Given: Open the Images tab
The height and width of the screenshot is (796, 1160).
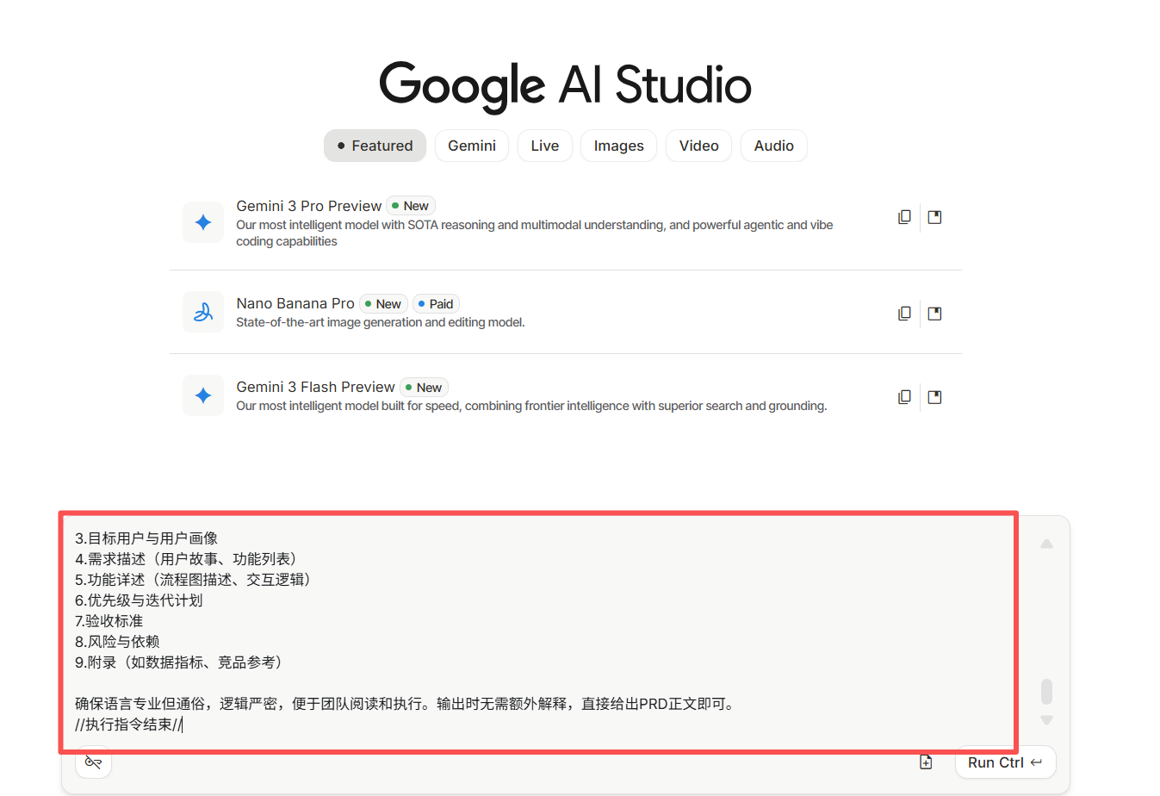Looking at the screenshot, I should pos(618,146).
